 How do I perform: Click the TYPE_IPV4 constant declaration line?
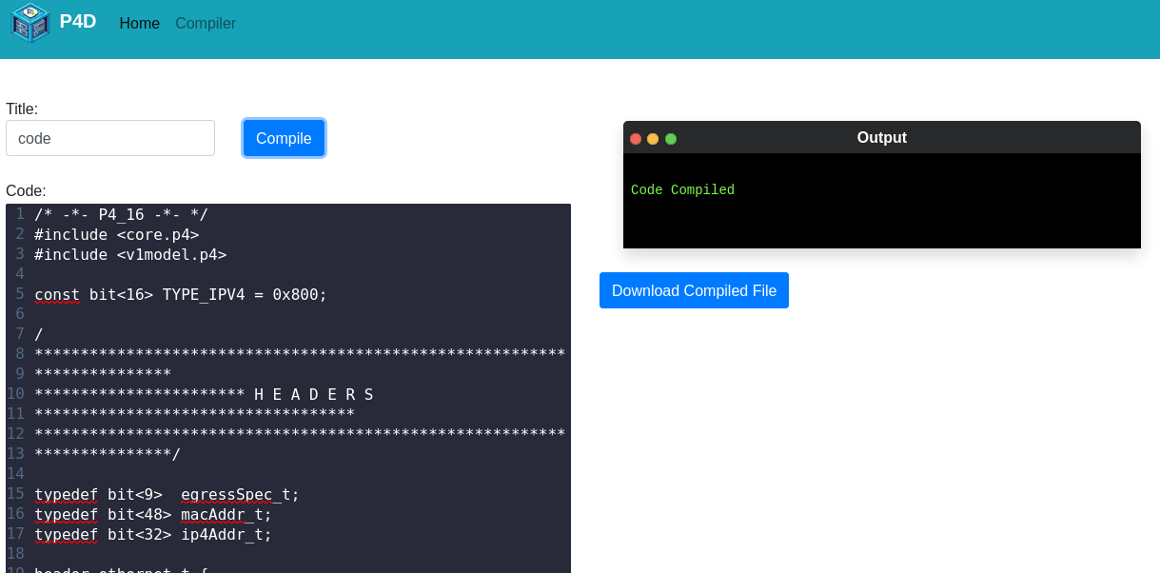181,295
